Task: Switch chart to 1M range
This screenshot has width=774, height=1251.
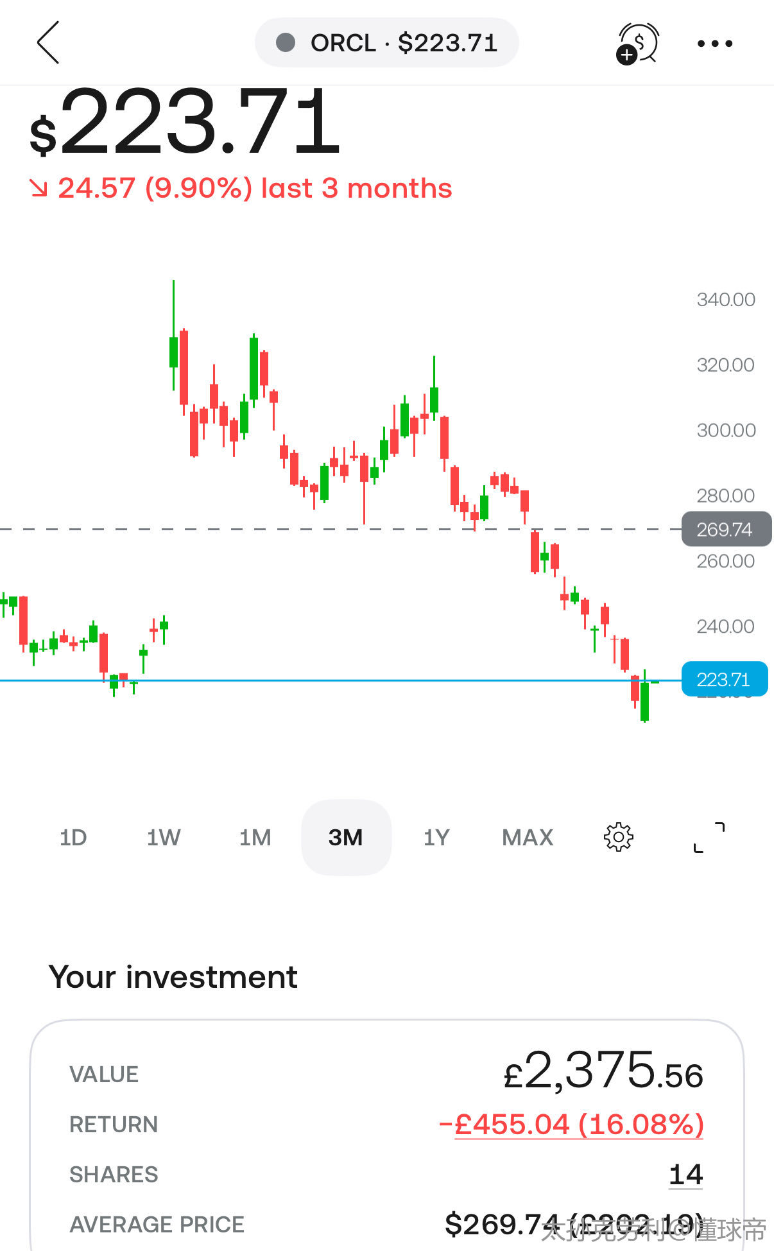Action: pos(255,838)
